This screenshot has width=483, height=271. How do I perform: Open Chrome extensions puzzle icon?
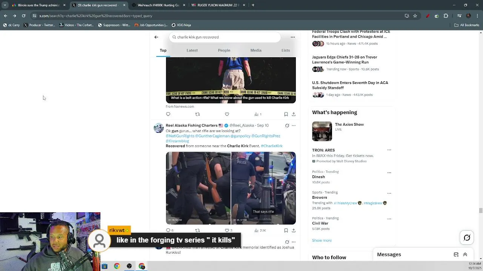(446, 16)
